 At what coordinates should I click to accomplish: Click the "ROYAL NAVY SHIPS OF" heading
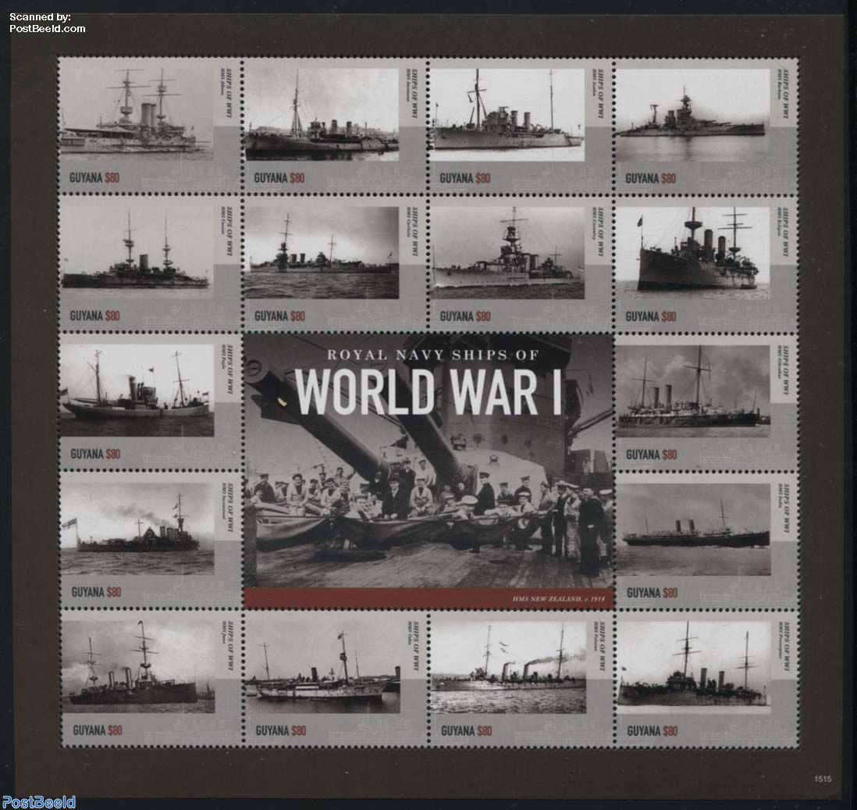coord(433,355)
